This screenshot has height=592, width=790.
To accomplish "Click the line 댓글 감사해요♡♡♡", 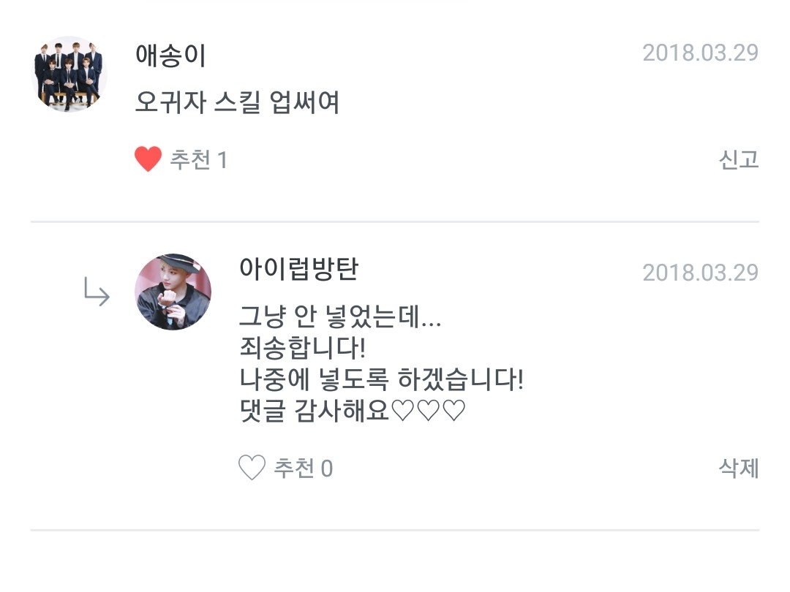I will 352,411.
